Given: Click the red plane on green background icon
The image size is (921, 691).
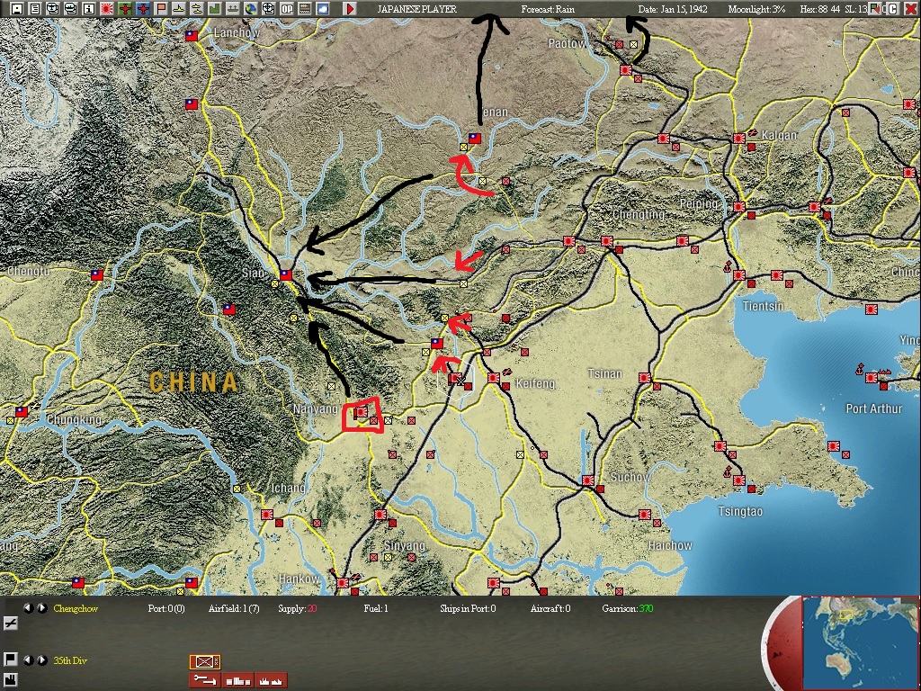Looking at the screenshot, I should (124, 9).
